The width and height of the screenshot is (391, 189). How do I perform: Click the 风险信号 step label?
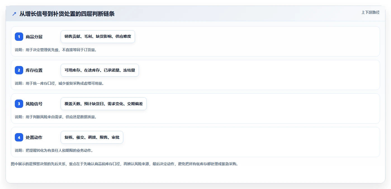(x=34, y=104)
